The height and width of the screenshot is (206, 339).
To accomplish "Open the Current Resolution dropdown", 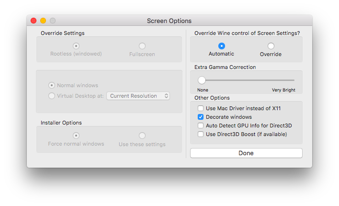I will [x=138, y=96].
